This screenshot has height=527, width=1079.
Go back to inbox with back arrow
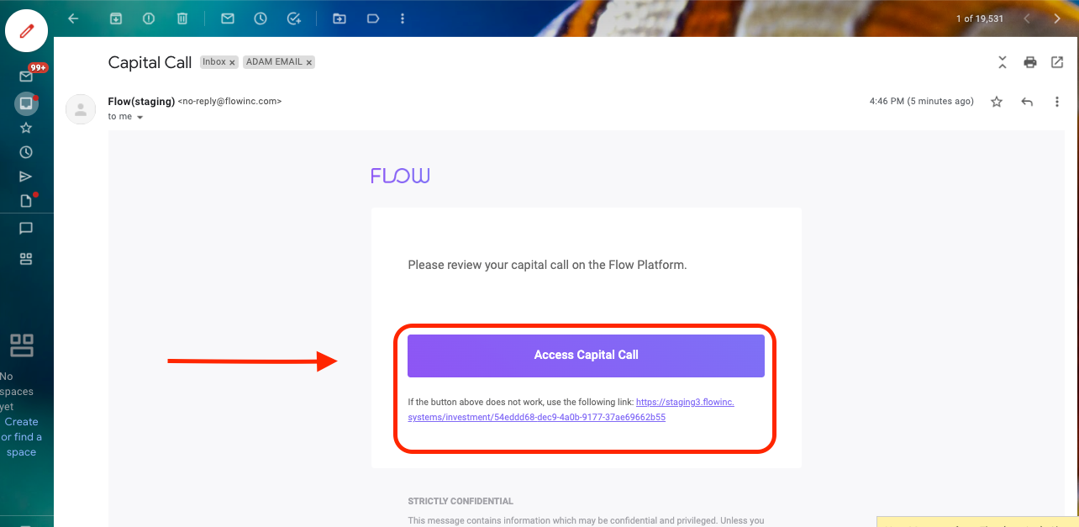tap(73, 18)
